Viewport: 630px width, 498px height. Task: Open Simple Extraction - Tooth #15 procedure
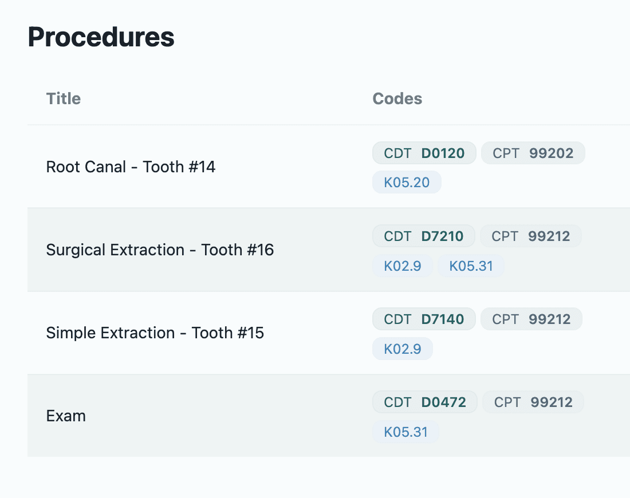pos(155,333)
